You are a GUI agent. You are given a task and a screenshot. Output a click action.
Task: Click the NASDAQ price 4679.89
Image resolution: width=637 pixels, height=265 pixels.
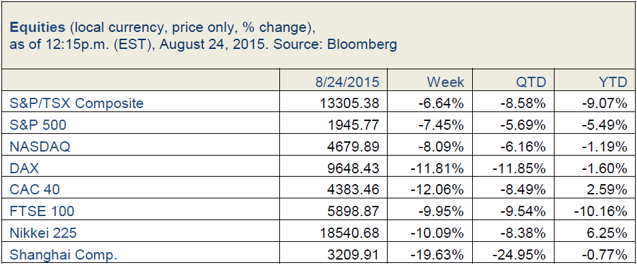click(353, 146)
